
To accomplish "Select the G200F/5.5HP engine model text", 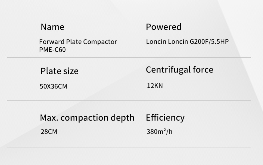I will [209, 42].
